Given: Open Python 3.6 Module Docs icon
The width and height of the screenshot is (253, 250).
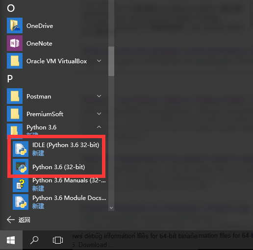Looking at the screenshot, I should [21, 202].
